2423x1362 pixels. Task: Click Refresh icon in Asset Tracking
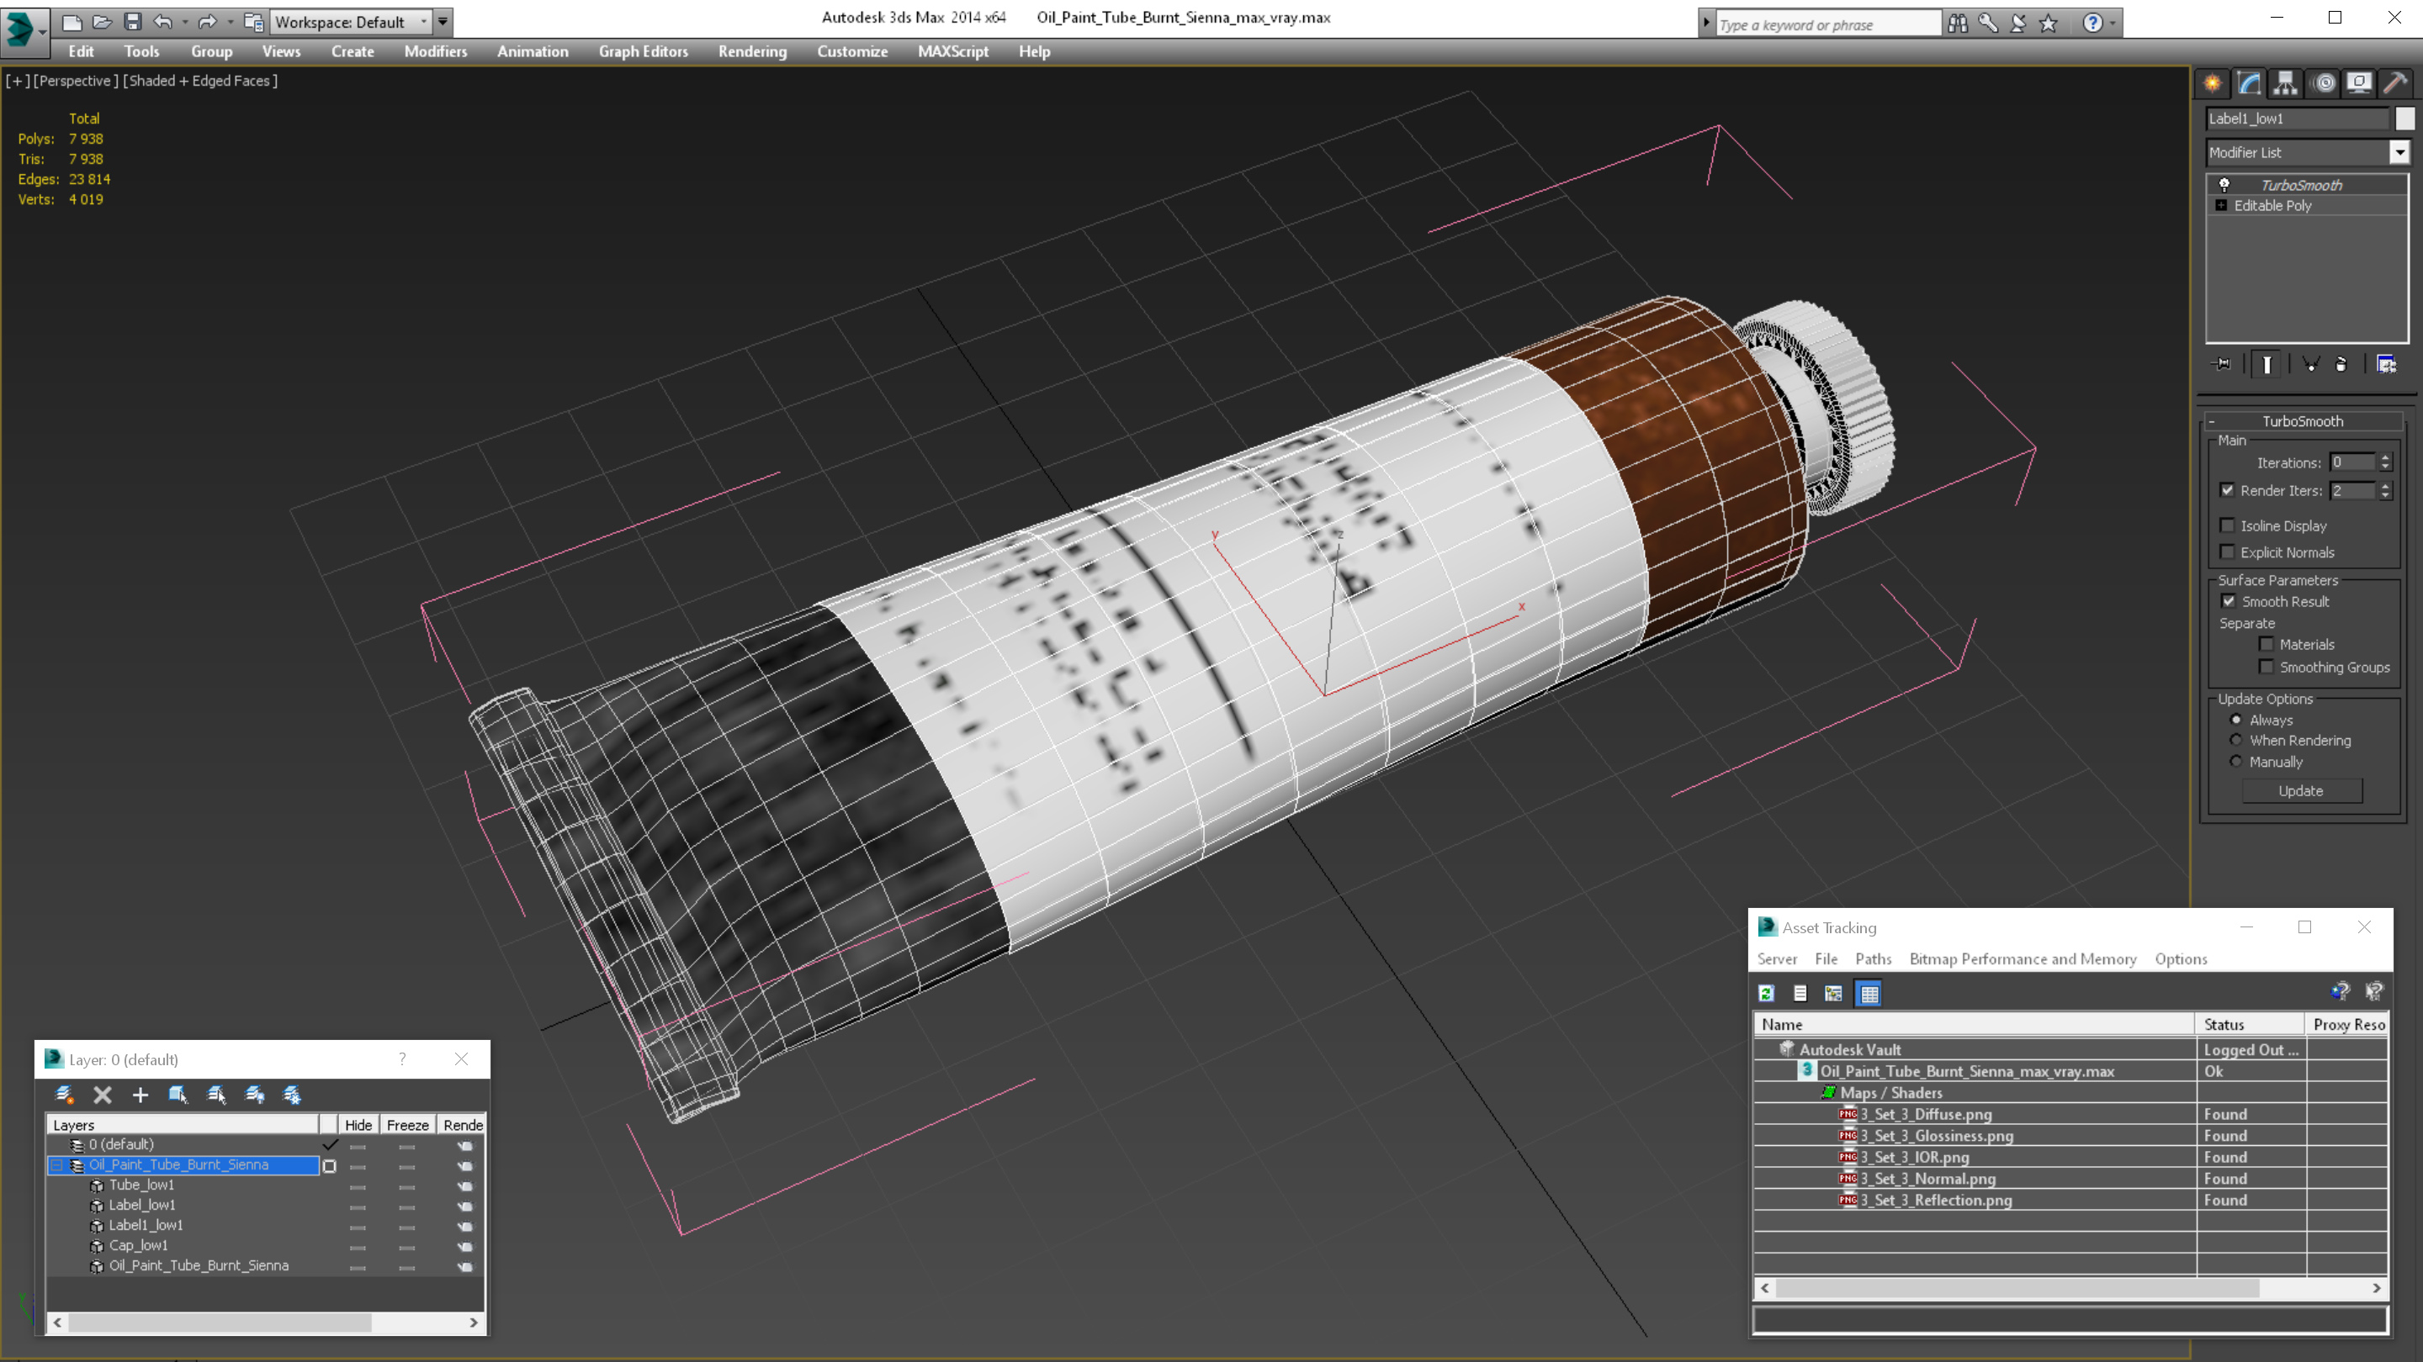[x=1767, y=993]
